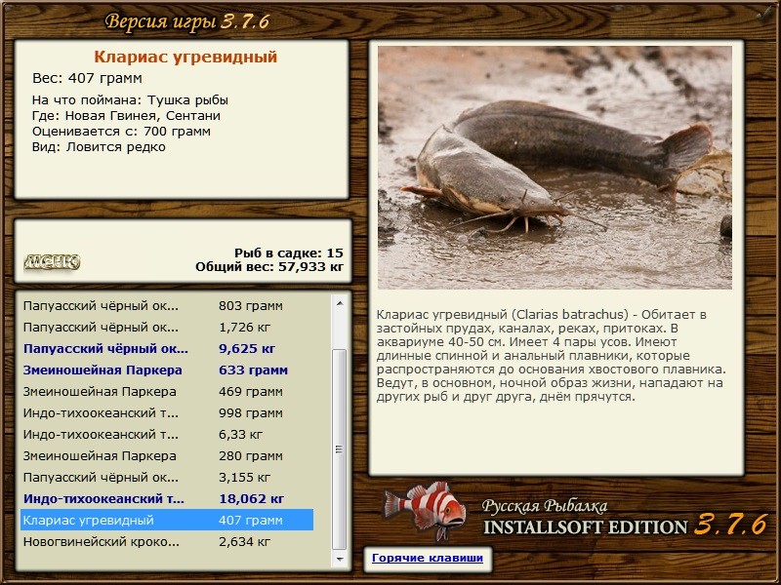Select the highlighted Клариас угревидный 407 грамм row
The image size is (781, 585).
tap(167, 520)
